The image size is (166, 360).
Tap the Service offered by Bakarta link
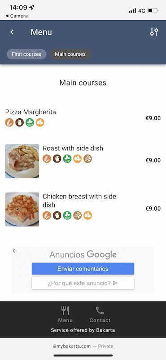(83, 330)
